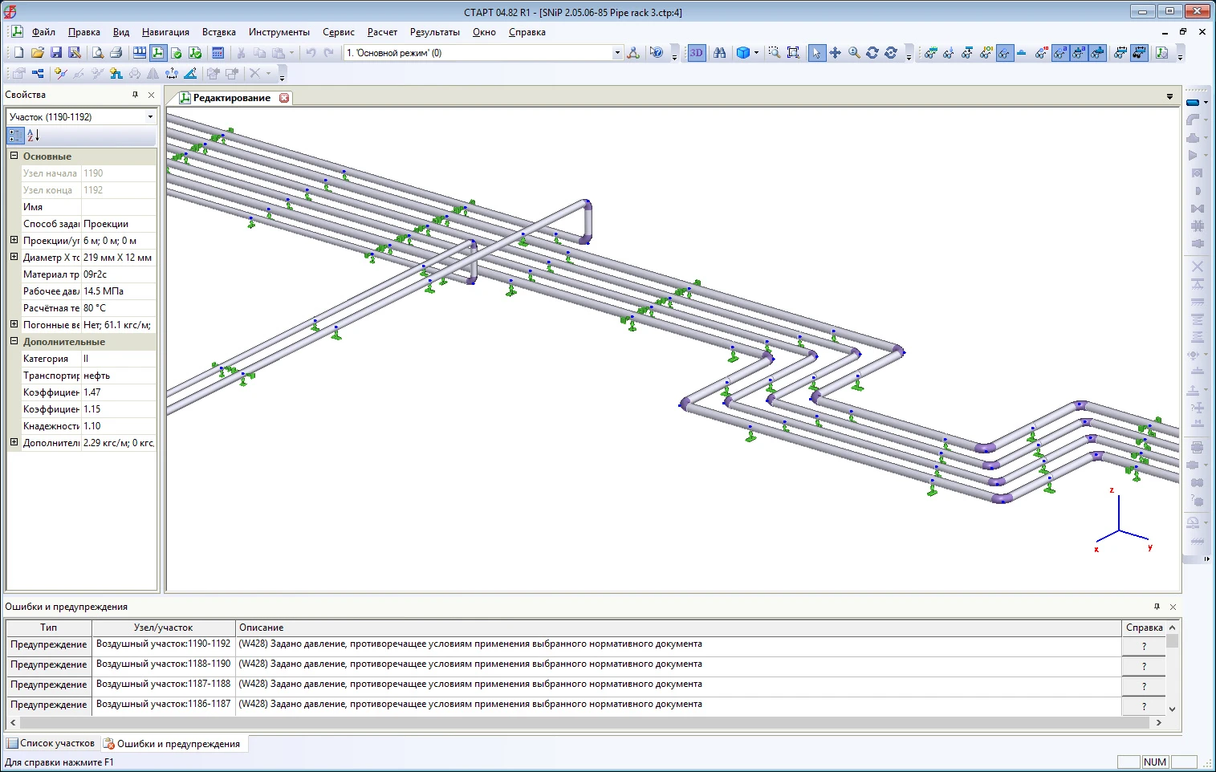Click the binoculars search icon
The image size is (1216, 772).
point(720,53)
